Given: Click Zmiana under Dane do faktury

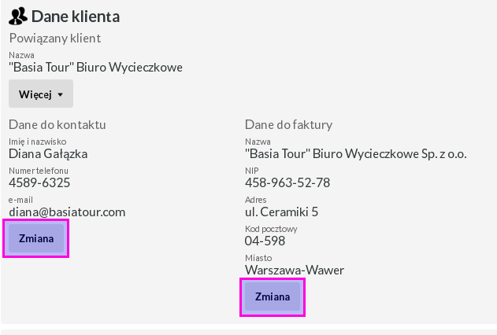Looking at the screenshot, I should tap(273, 296).
